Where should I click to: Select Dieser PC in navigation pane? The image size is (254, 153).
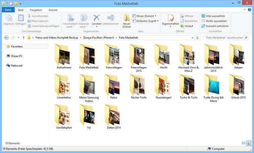(x=17, y=56)
